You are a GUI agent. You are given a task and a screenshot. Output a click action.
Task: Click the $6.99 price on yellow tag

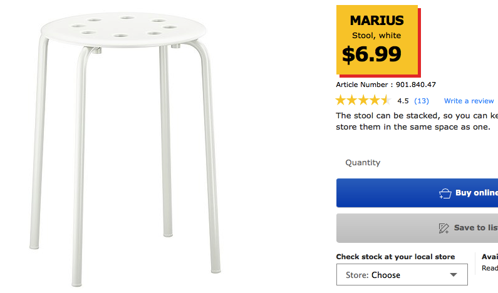click(x=371, y=54)
